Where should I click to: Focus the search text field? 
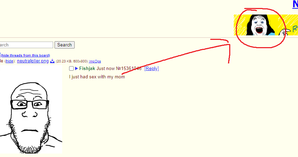coord(26,45)
